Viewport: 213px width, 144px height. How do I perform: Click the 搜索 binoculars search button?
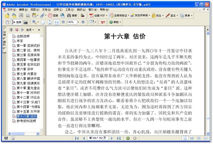(x=72, y=16)
